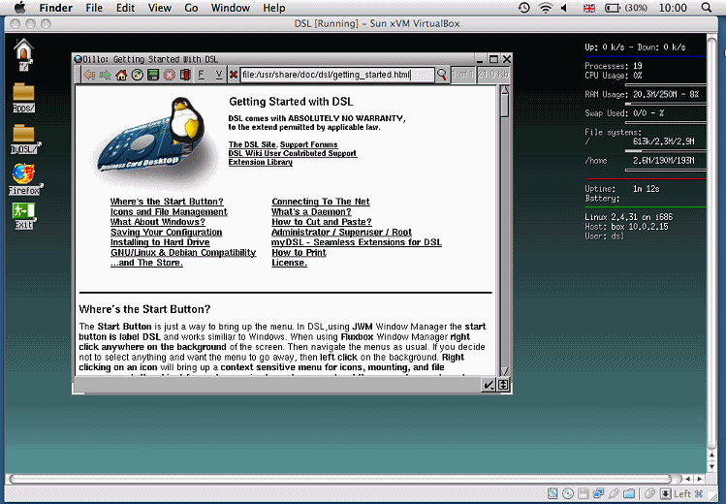
Task: Open the V menu in Dillo toolbar
Action: pyautogui.click(x=219, y=75)
